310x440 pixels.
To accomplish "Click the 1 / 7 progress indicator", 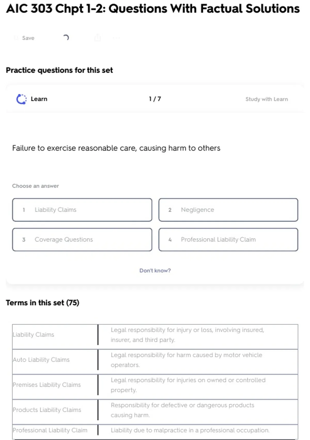I will tap(155, 99).
